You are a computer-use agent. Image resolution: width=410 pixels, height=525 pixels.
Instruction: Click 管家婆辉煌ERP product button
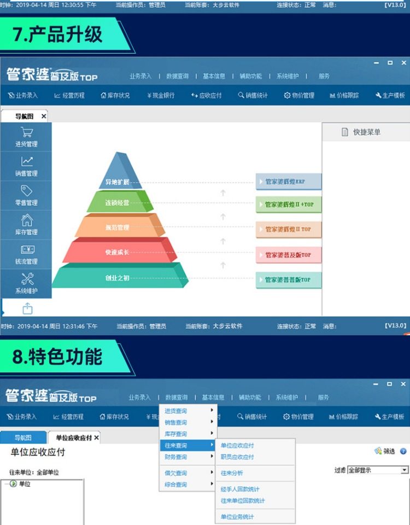pos(289,182)
